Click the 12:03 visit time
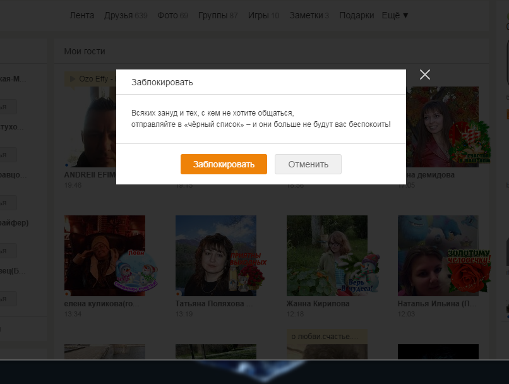Viewport: 509px width, 384px height. tap(406, 314)
